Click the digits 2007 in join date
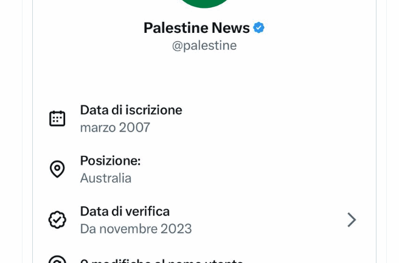 134,128
